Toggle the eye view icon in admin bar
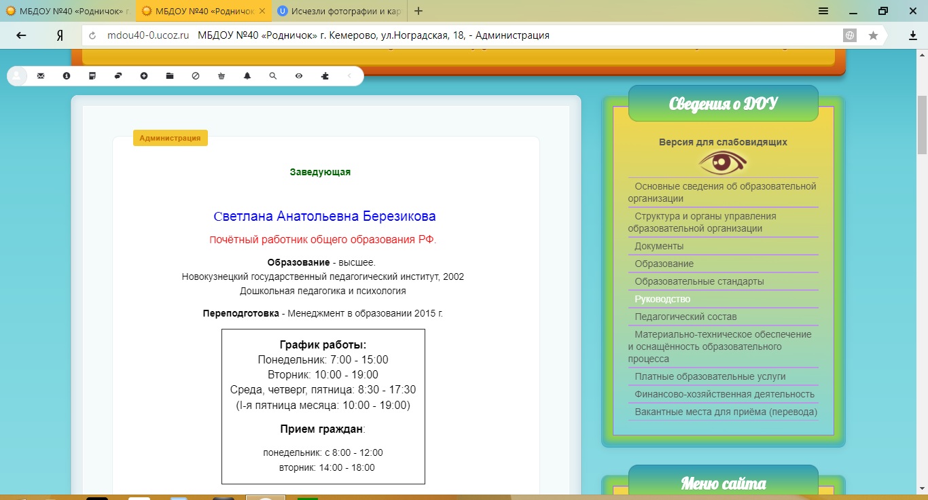Image resolution: width=928 pixels, height=500 pixels. click(x=299, y=76)
